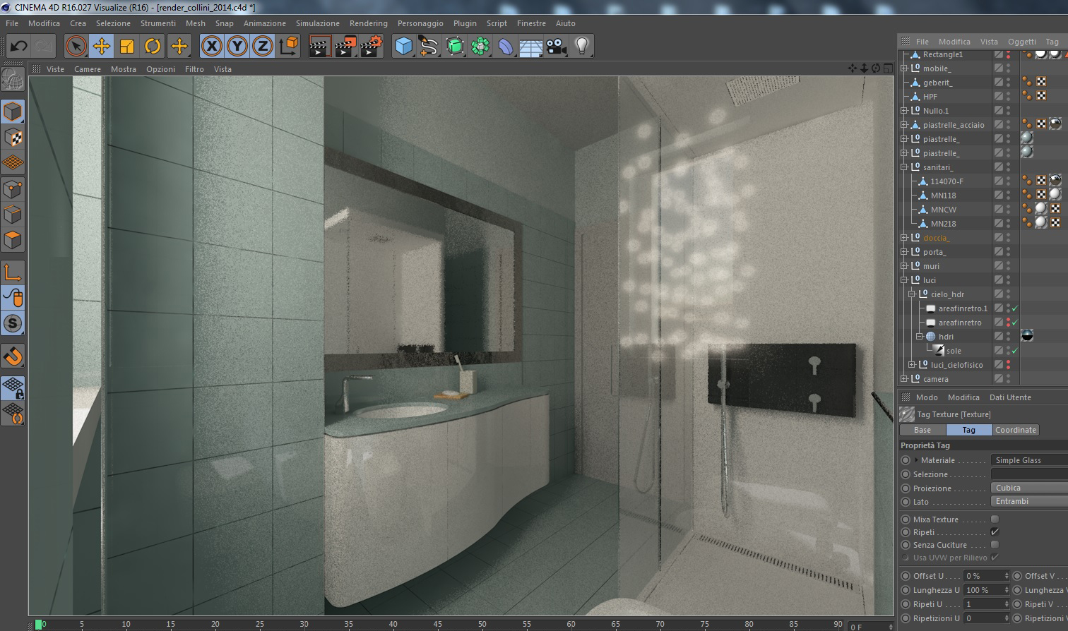Toggle the X axis lock
This screenshot has height=631, width=1068.
point(211,47)
